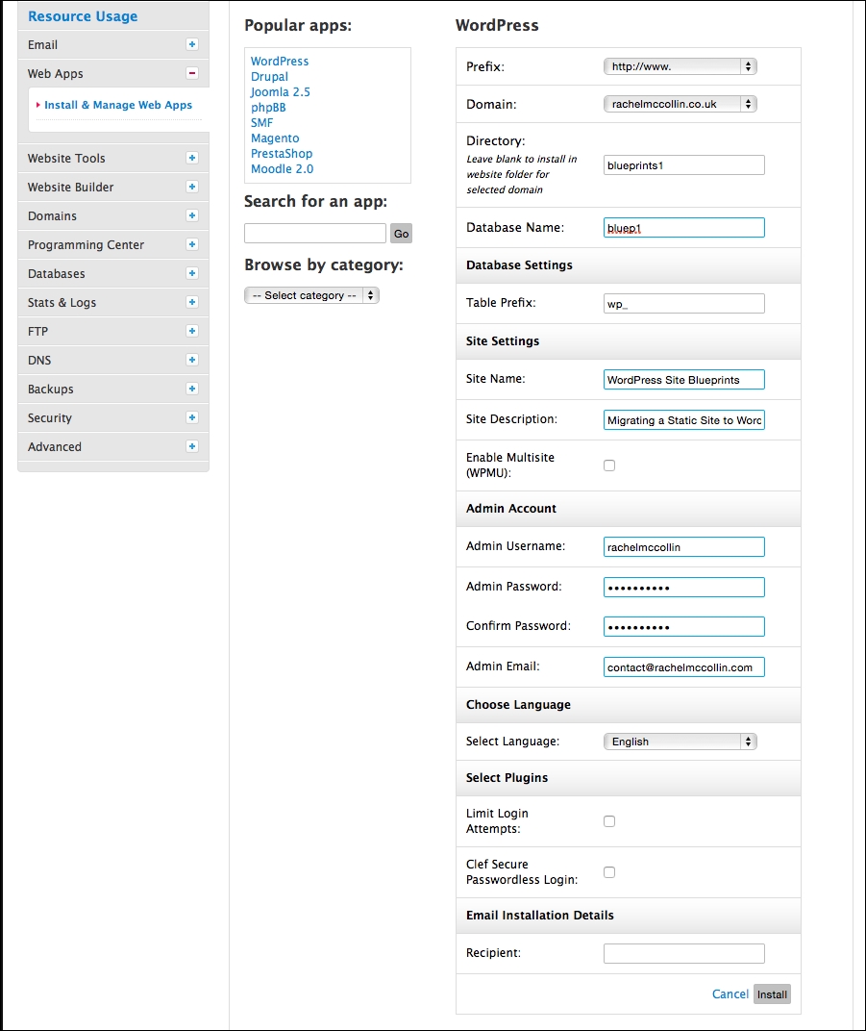Open Install & Manage Web Apps link

tap(118, 105)
